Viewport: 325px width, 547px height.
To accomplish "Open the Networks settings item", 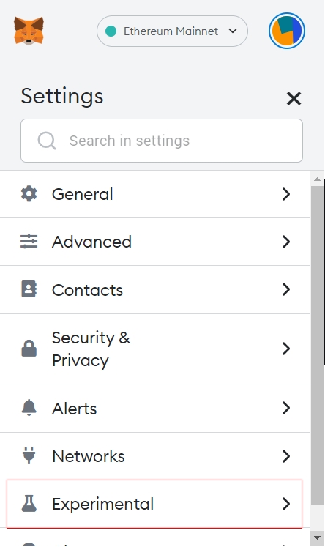I will [x=155, y=456].
